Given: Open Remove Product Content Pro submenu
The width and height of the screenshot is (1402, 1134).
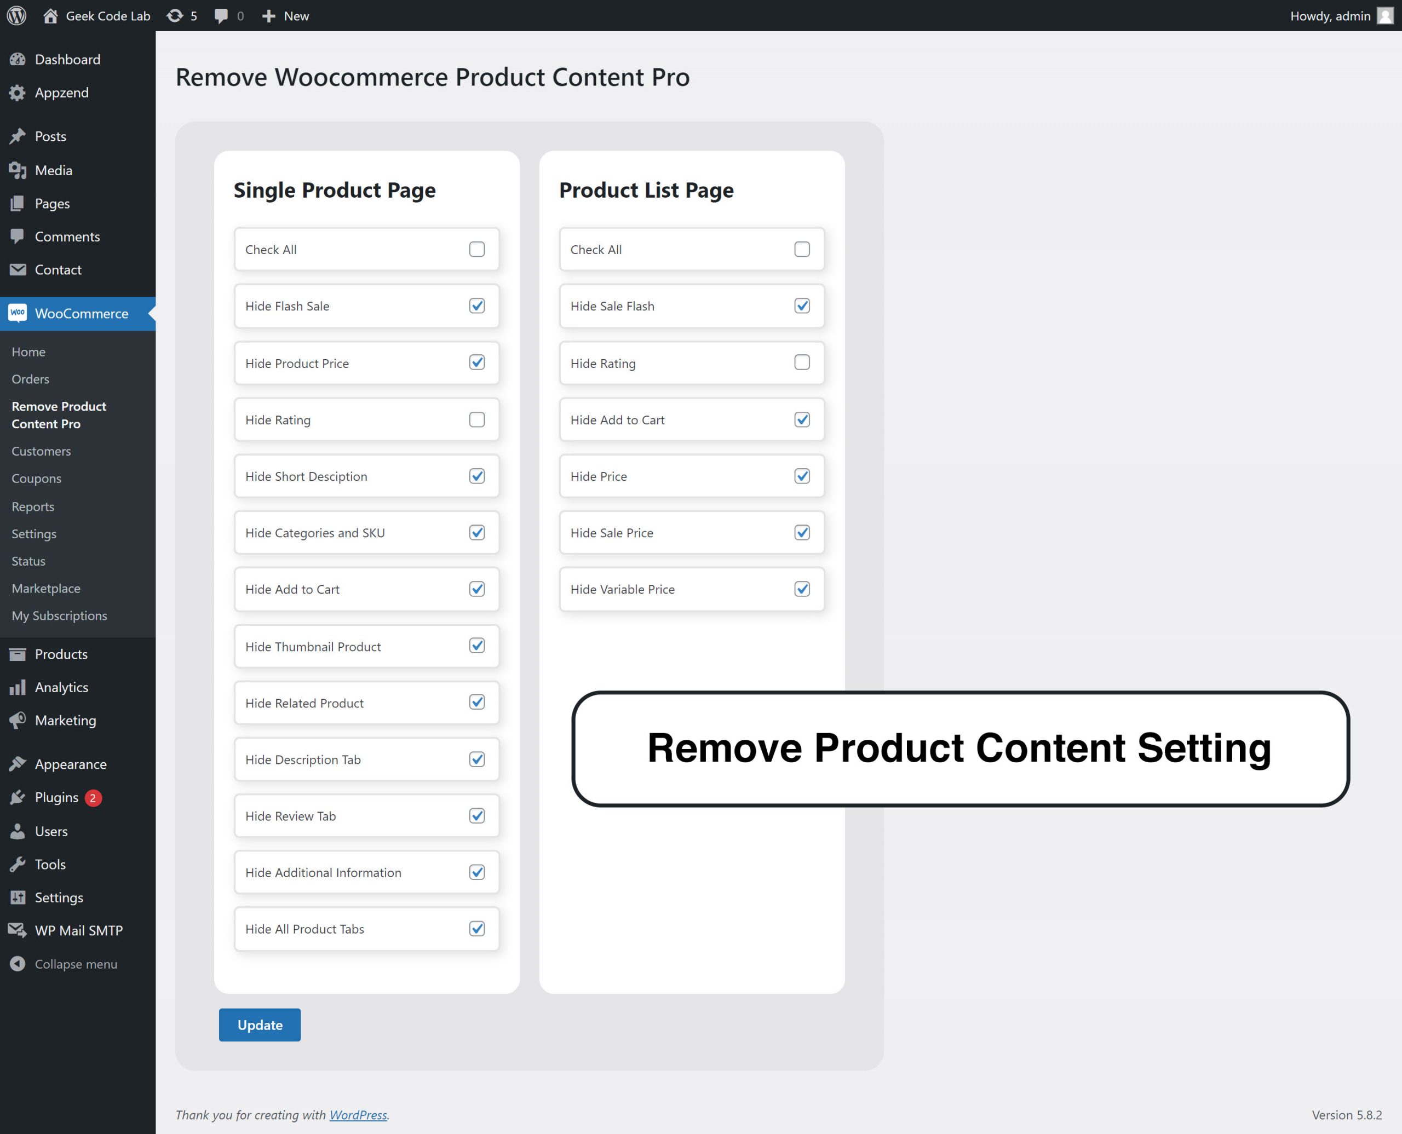Looking at the screenshot, I should click(59, 415).
